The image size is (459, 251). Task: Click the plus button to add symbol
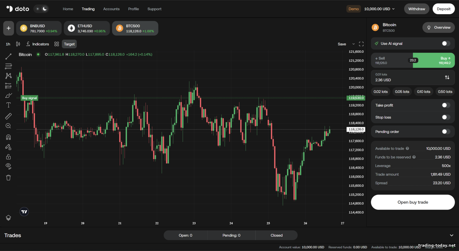(x=9, y=28)
